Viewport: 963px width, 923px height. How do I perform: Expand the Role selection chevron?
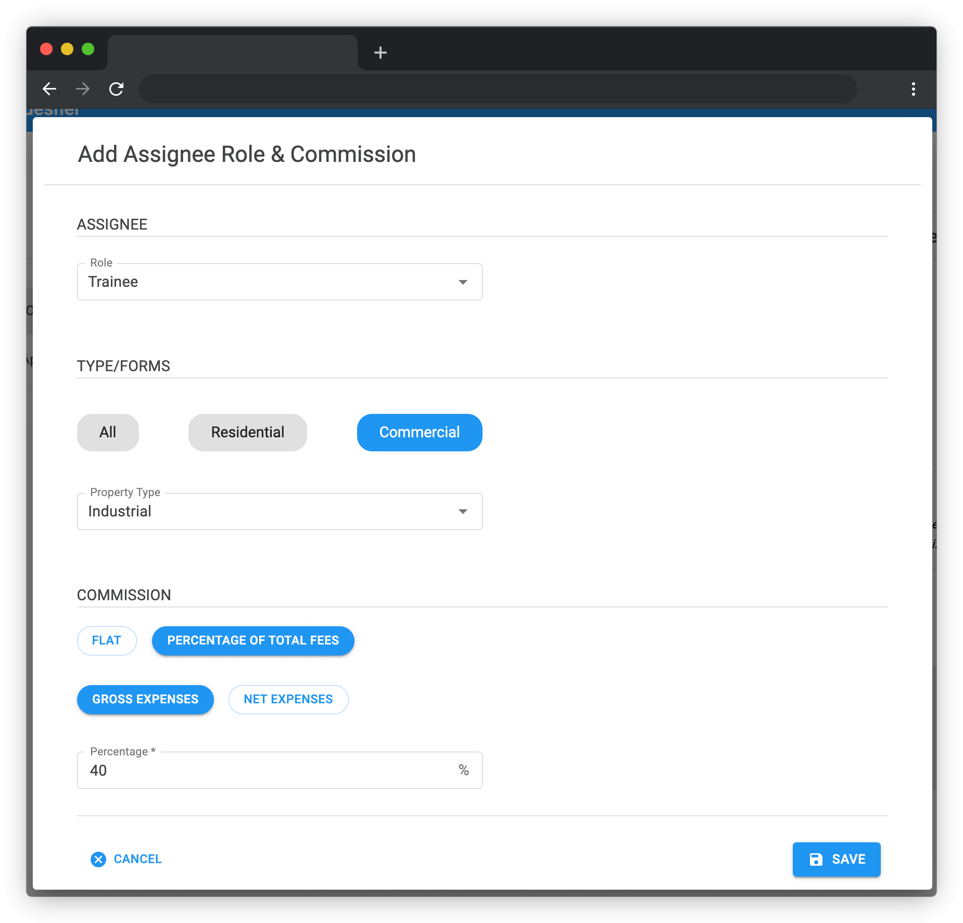pos(462,282)
